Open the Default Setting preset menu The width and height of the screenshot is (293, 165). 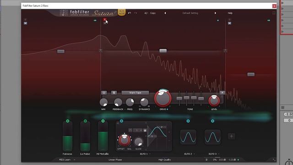click(190, 13)
